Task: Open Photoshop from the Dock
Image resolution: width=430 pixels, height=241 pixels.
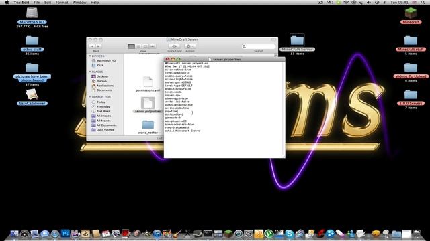Action: tap(65, 234)
